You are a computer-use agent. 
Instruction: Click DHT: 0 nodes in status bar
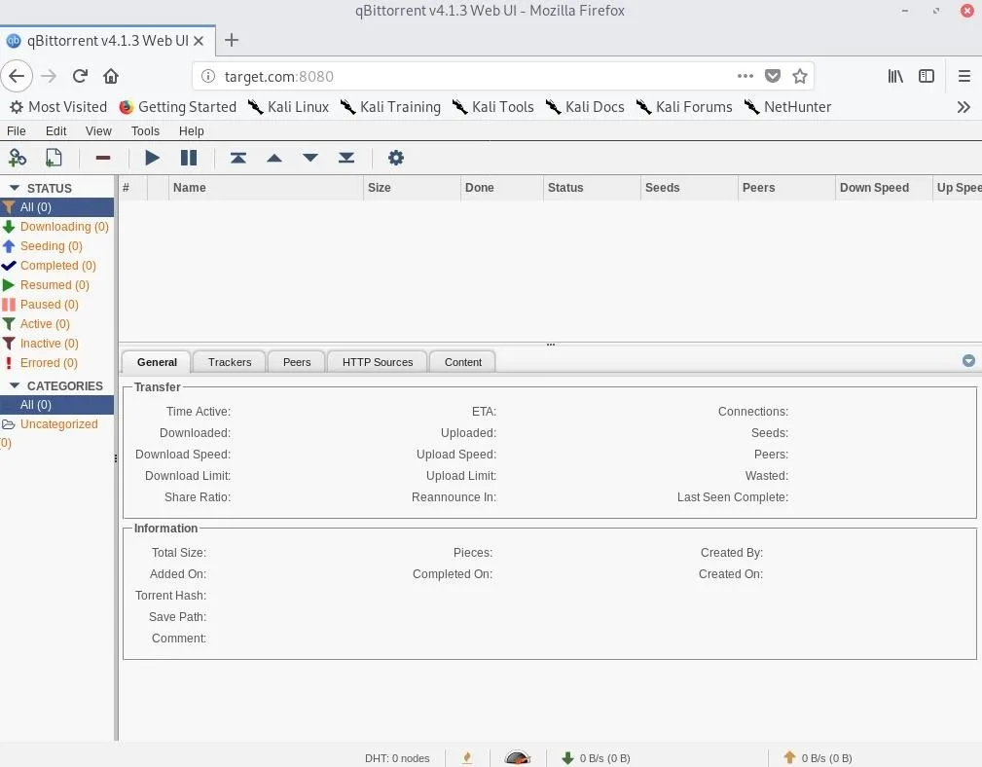[397, 758]
